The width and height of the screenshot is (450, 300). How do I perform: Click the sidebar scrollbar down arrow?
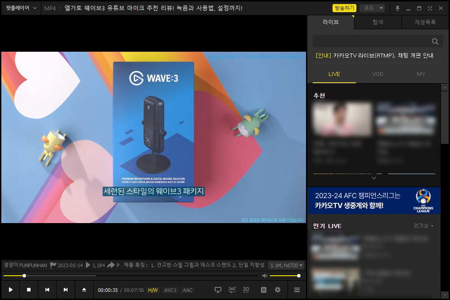pos(445,295)
